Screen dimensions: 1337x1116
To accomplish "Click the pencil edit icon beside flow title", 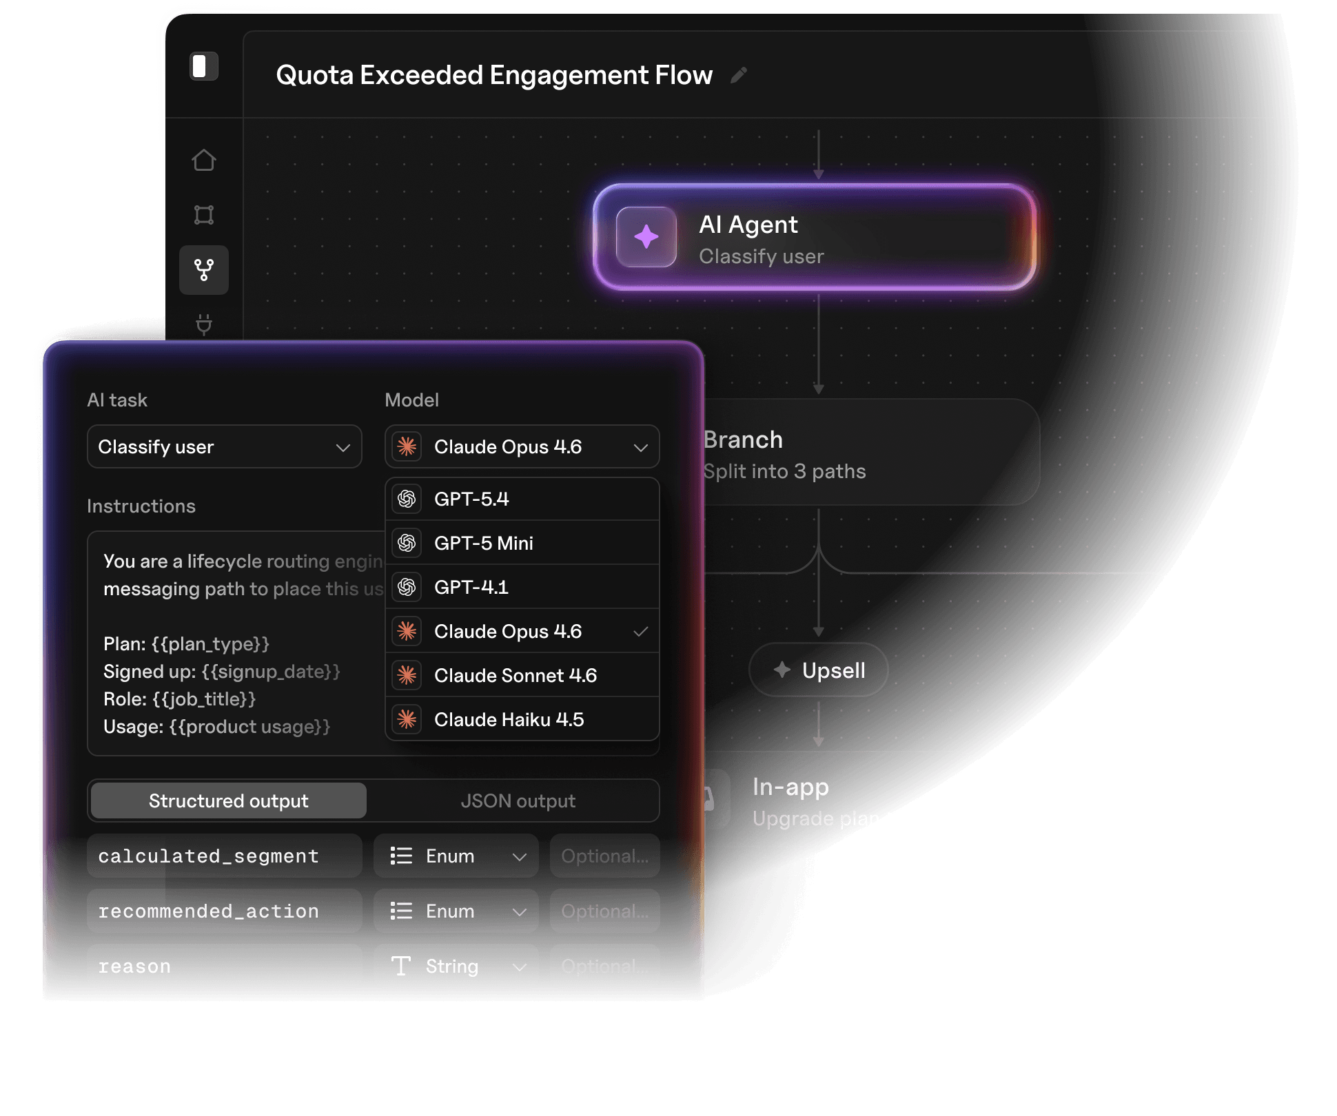I will coord(739,75).
